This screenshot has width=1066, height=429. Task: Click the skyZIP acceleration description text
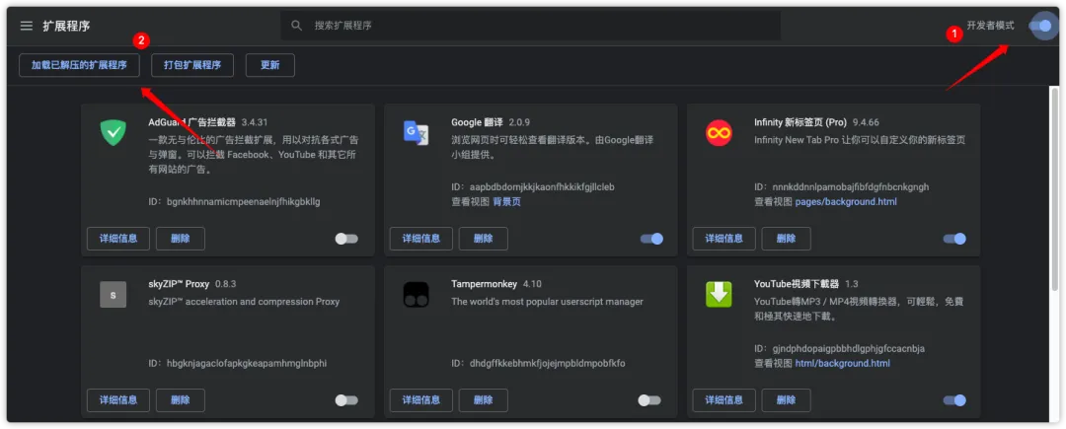tap(244, 302)
